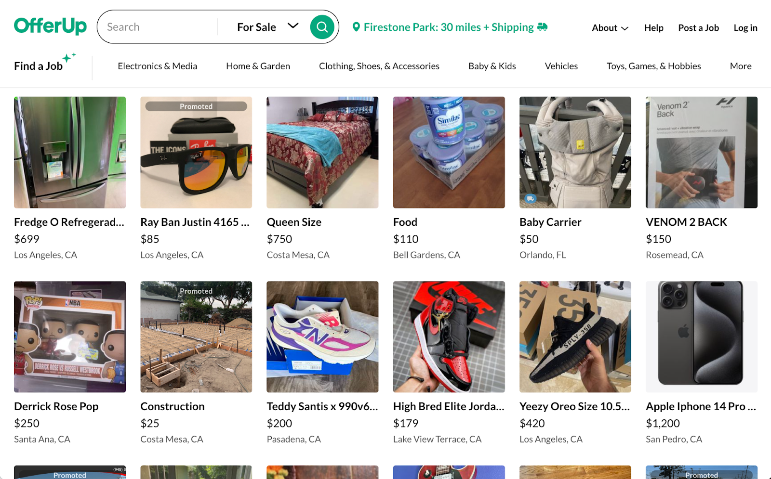Open the Ray Ban Justin sunglasses thumbnail
The image size is (771, 479).
[196, 153]
